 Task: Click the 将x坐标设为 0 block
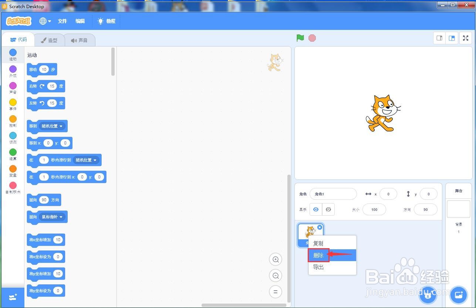pos(46,257)
